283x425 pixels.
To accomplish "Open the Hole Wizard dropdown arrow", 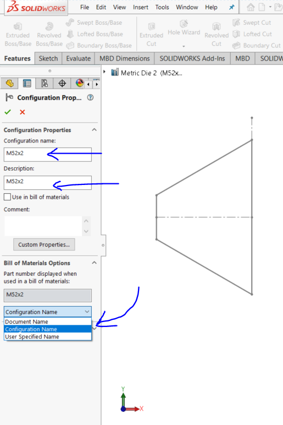I will coord(184,46).
